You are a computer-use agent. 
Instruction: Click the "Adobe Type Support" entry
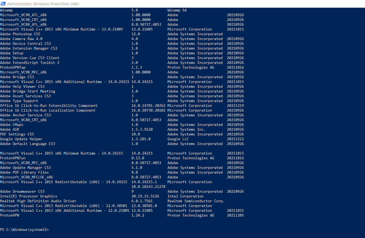[19, 101]
